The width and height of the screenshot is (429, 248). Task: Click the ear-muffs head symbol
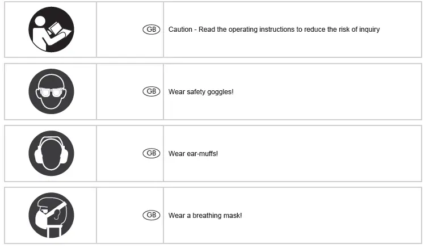pos(52,153)
